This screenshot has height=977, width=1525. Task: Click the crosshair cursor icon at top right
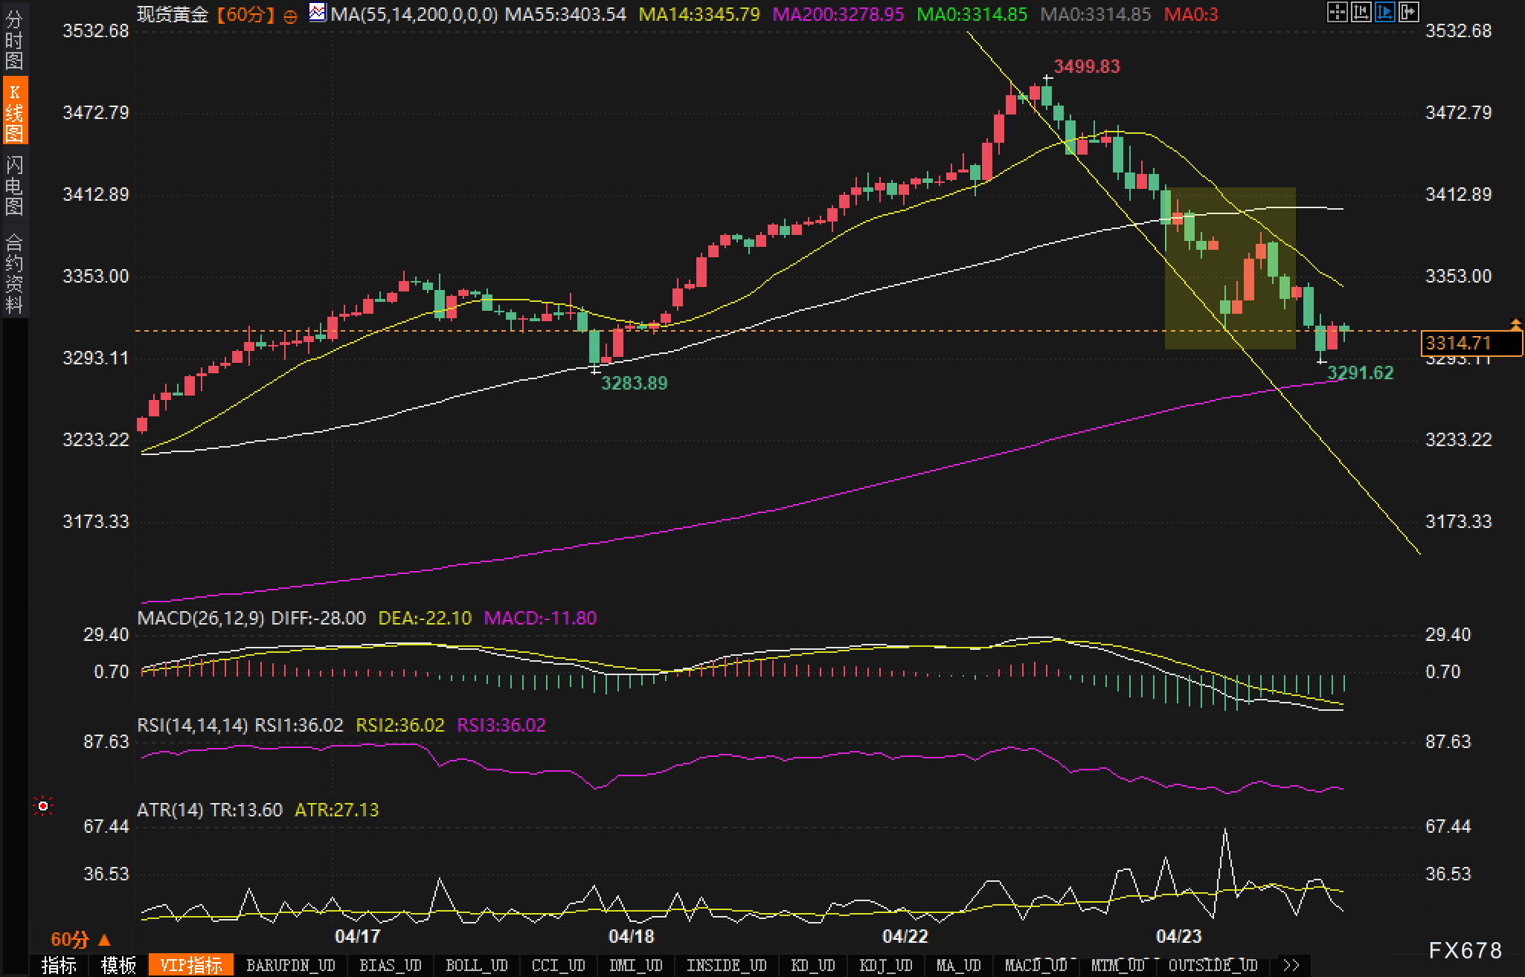click(x=1337, y=12)
